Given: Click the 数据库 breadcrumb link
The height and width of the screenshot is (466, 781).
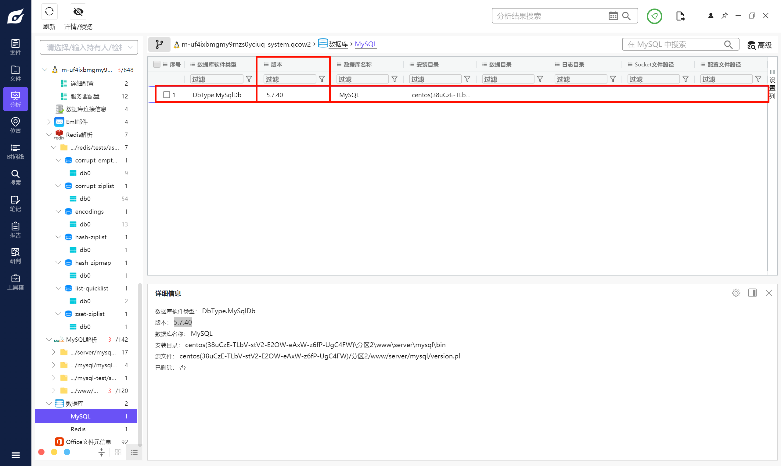Looking at the screenshot, I should [x=338, y=44].
